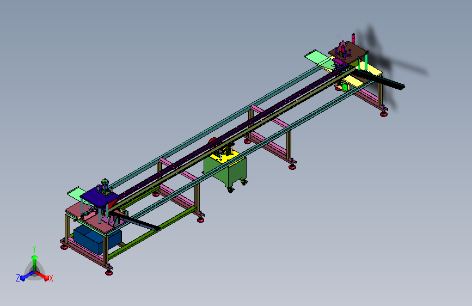This screenshot has height=306, width=472.
Task: Select the red disc near conveyor middle
Action: (212, 140)
